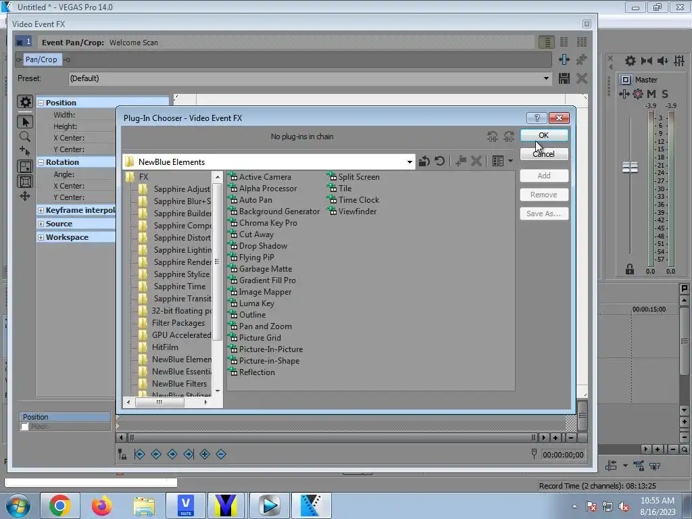Open the NewBlue Elements folder dropdown
The image size is (692, 519).
(409, 162)
